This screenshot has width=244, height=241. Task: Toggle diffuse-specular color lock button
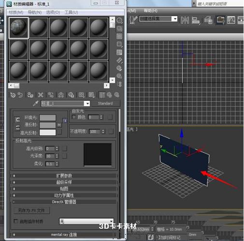pos(18,128)
